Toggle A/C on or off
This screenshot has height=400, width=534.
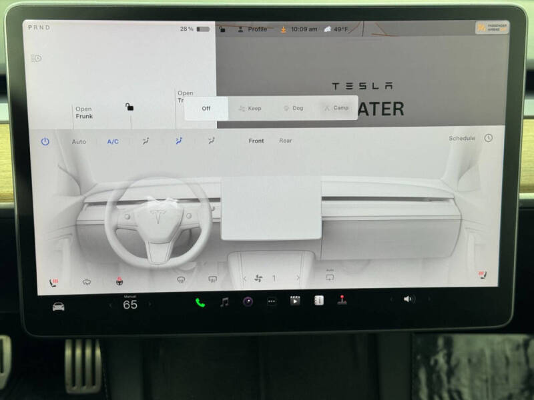[112, 141]
